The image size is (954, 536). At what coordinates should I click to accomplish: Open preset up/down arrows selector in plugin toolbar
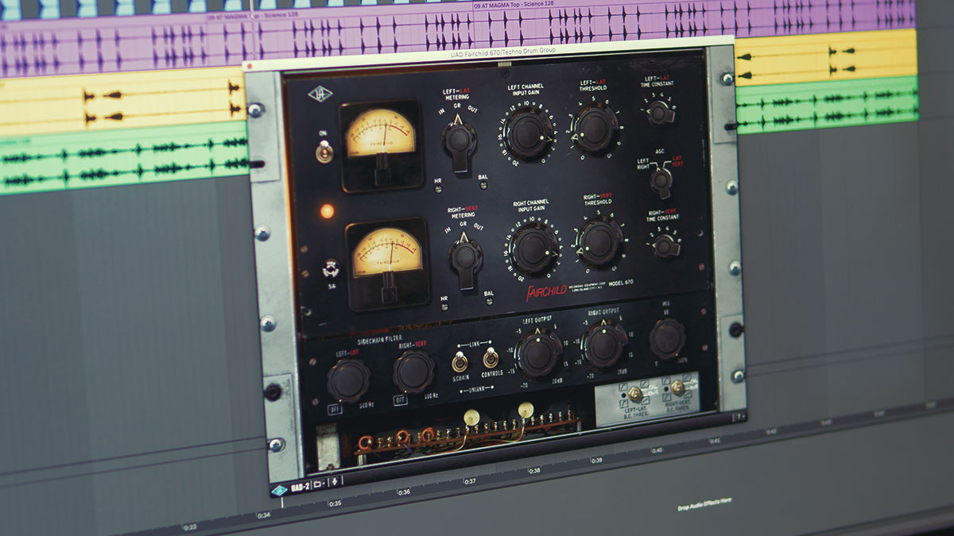tap(334, 481)
